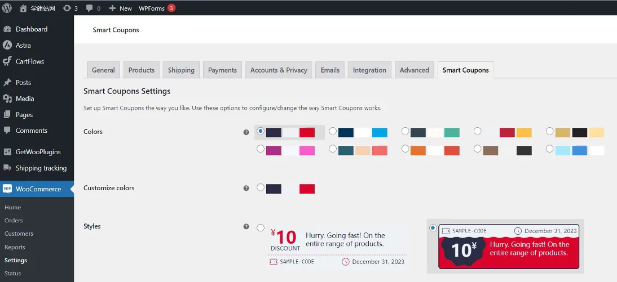Click the Colors help question mark icon

246,132
